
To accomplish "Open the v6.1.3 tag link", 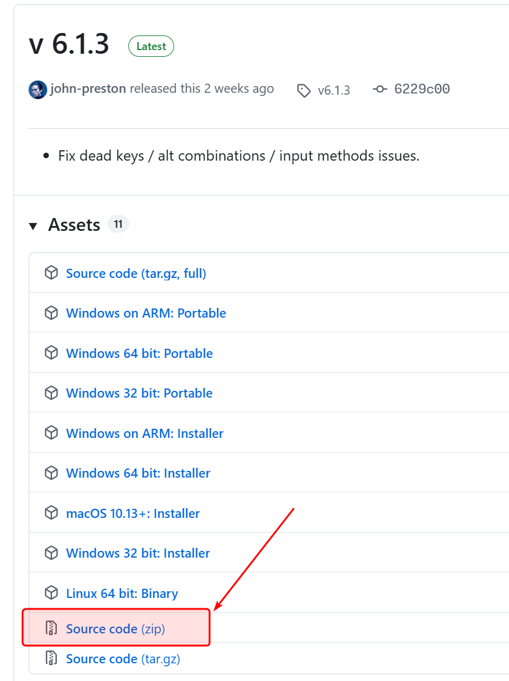I will (334, 90).
